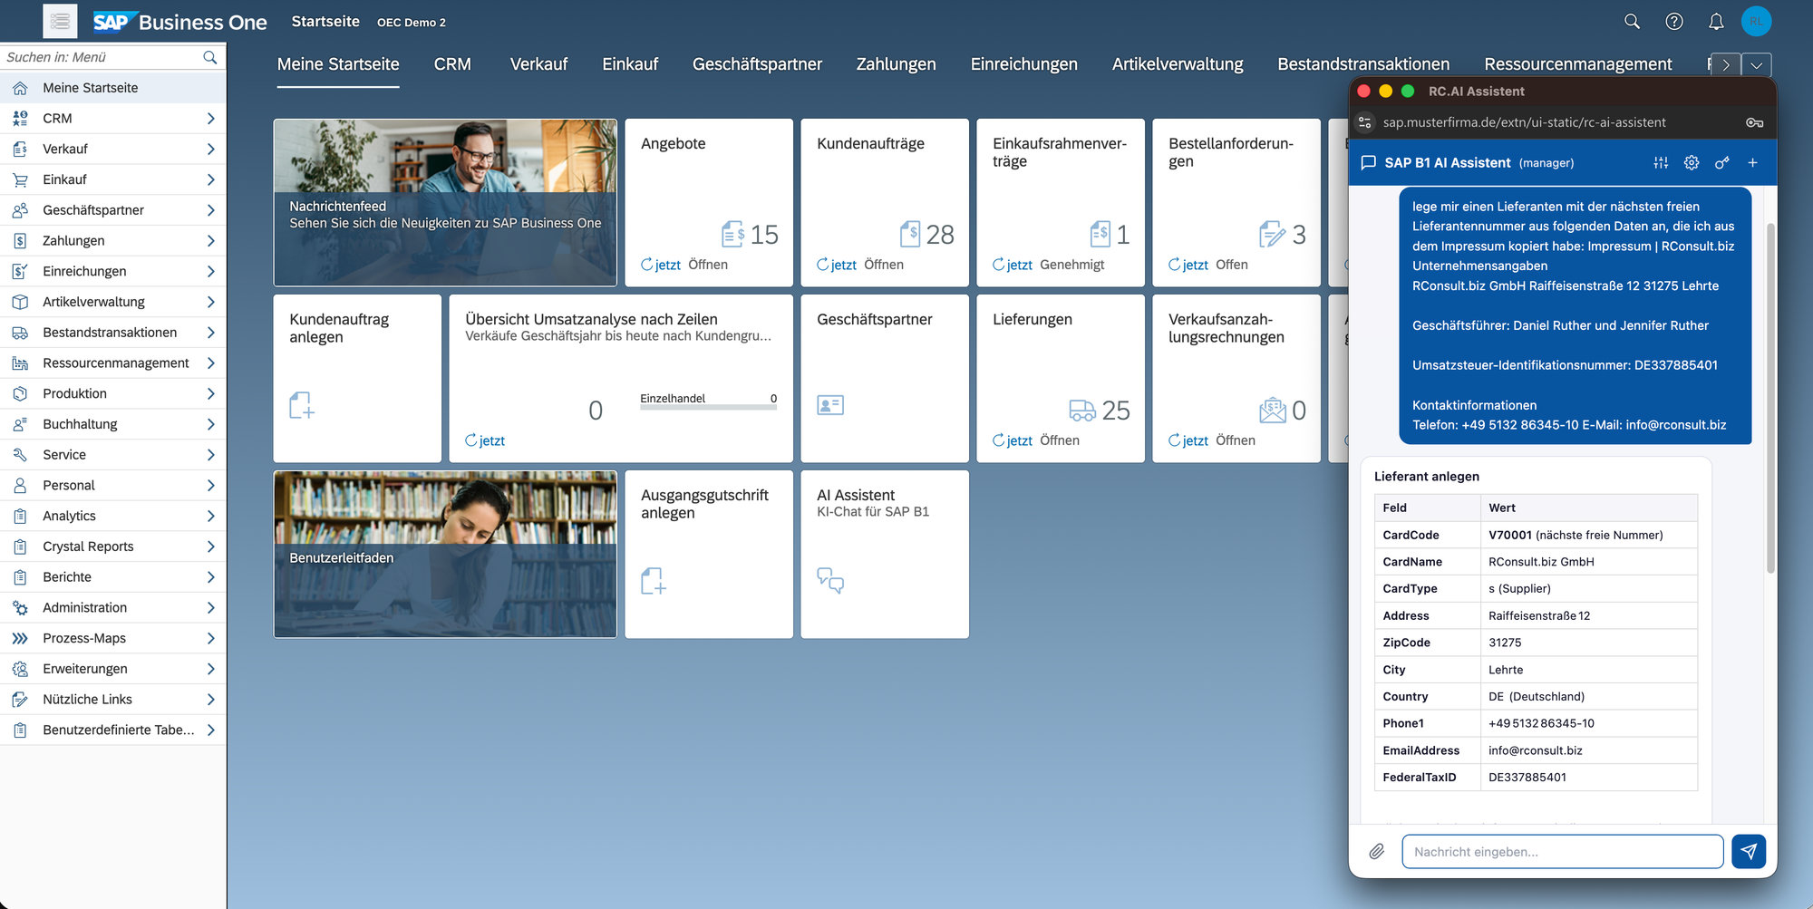The image size is (1813, 909).
Task: Click the Angebote document icon
Action: pyautogui.click(x=732, y=234)
